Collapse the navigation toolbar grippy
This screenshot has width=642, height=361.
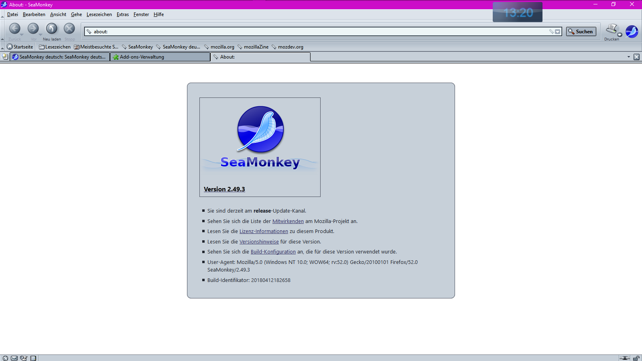[2, 31]
